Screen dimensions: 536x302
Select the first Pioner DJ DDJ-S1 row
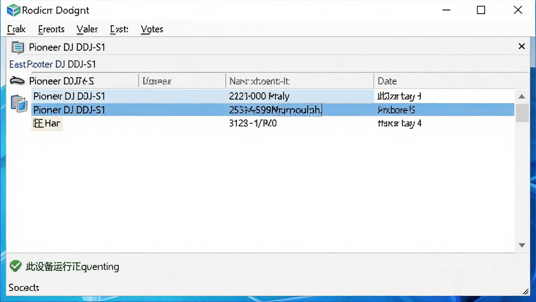pos(273,96)
